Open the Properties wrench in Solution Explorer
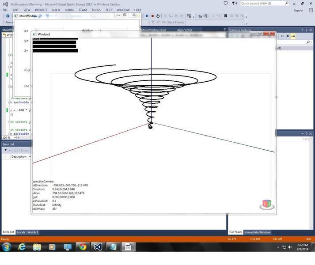The image size is (315, 265). pyautogui.click(x=288, y=36)
